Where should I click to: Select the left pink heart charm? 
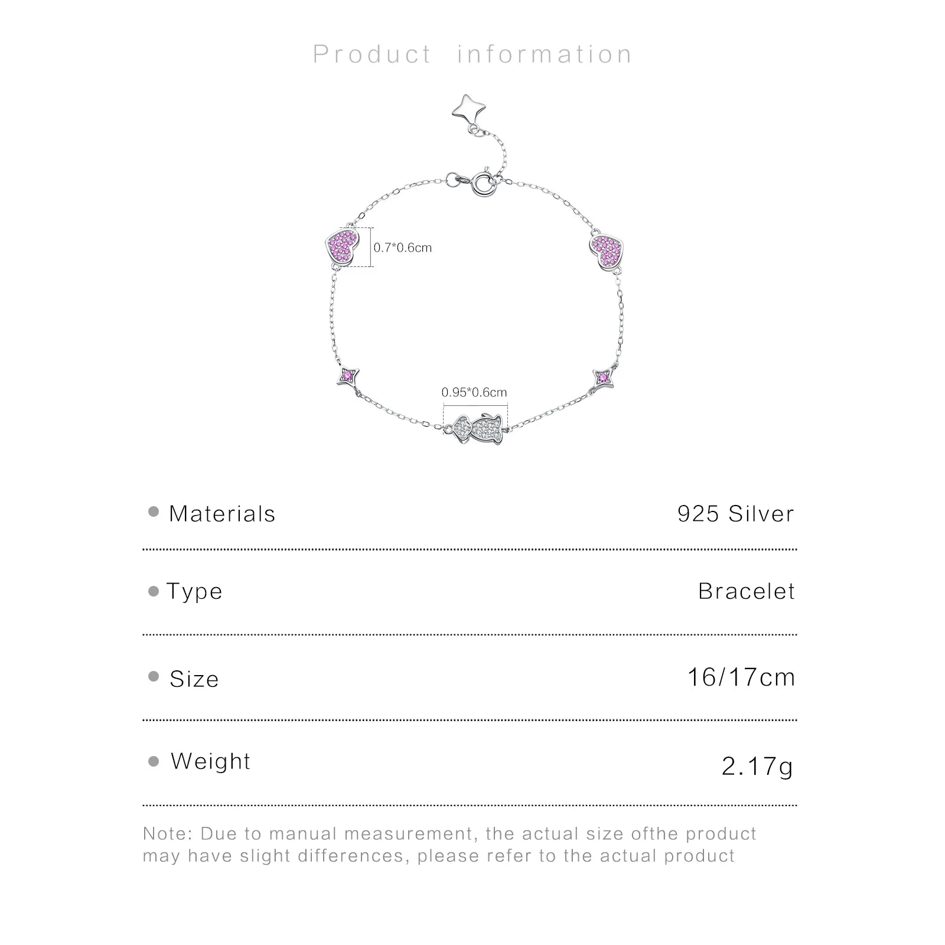(x=343, y=247)
